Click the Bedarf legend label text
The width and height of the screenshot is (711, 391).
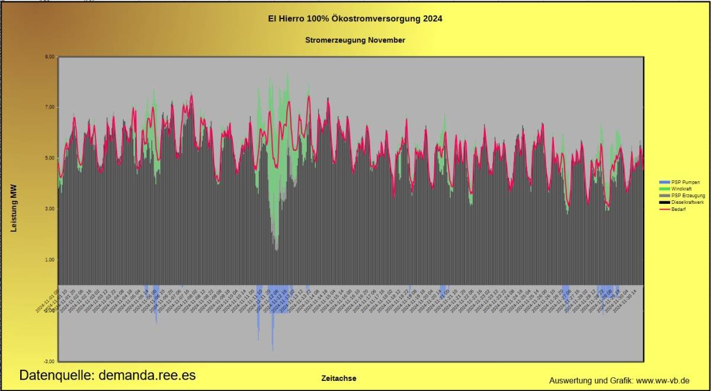click(x=680, y=209)
